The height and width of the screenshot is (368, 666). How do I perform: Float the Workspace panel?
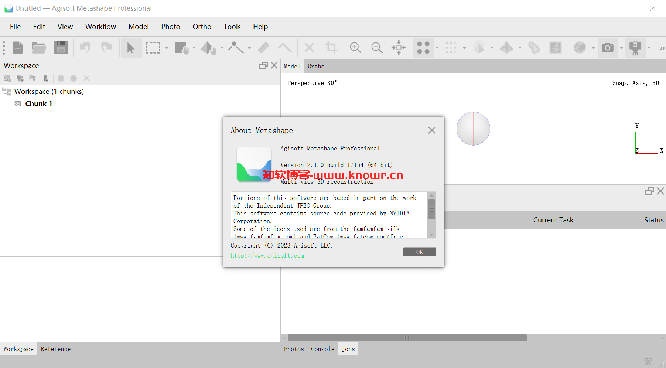[x=263, y=65]
